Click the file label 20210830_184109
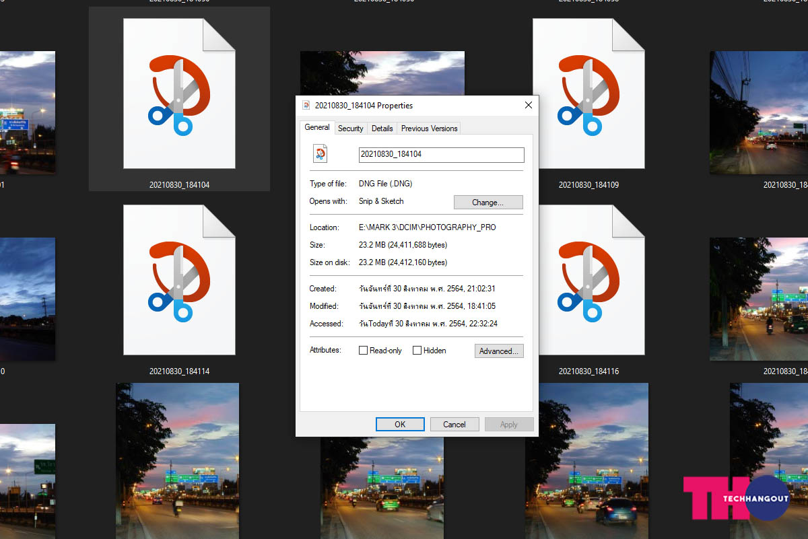This screenshot has width=808, height=539. (x=589, y=184)
